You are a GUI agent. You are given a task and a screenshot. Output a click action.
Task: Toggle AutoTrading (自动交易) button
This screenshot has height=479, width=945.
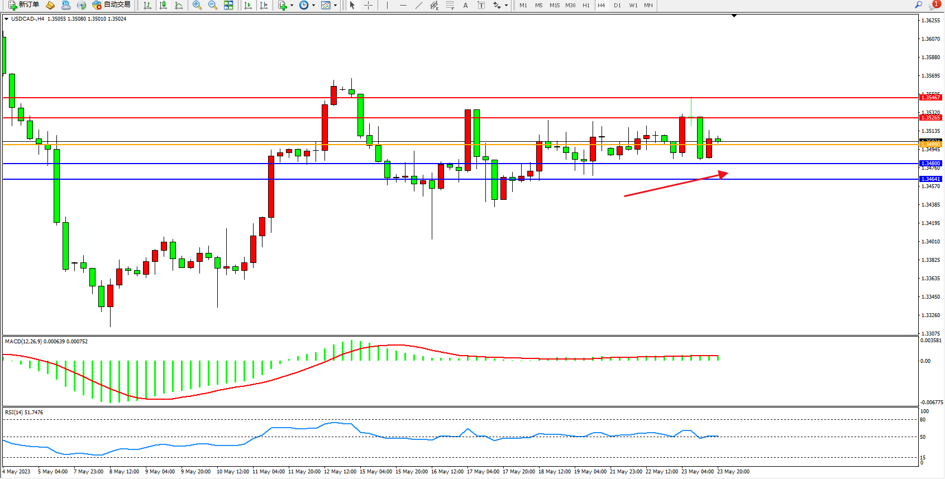tap(112, 5)
